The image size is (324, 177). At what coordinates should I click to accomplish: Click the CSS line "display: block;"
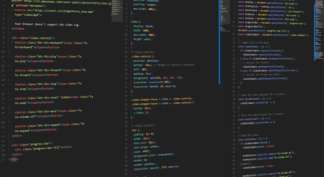pos(143,26)
